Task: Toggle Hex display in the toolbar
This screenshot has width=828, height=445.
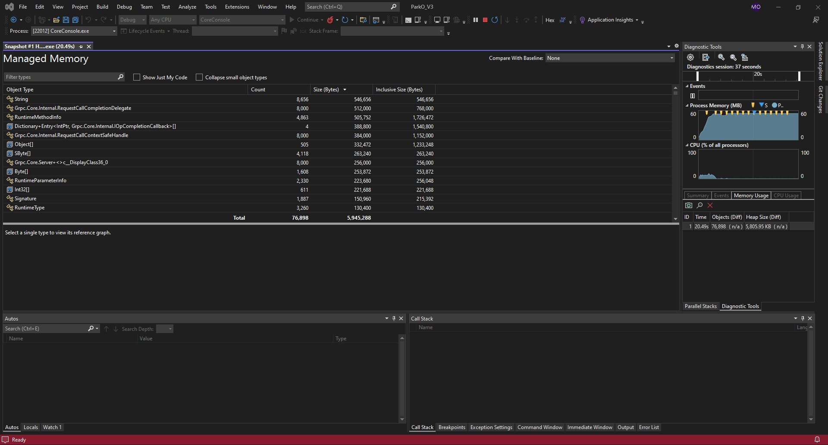Action: [550, 20]
